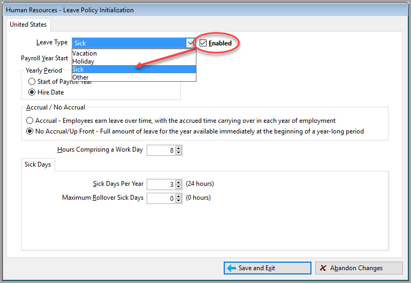Open the Sick Days tab
The width and height of the screenshot is (411, 283).
pyautogui.click(x=38, y=164)
